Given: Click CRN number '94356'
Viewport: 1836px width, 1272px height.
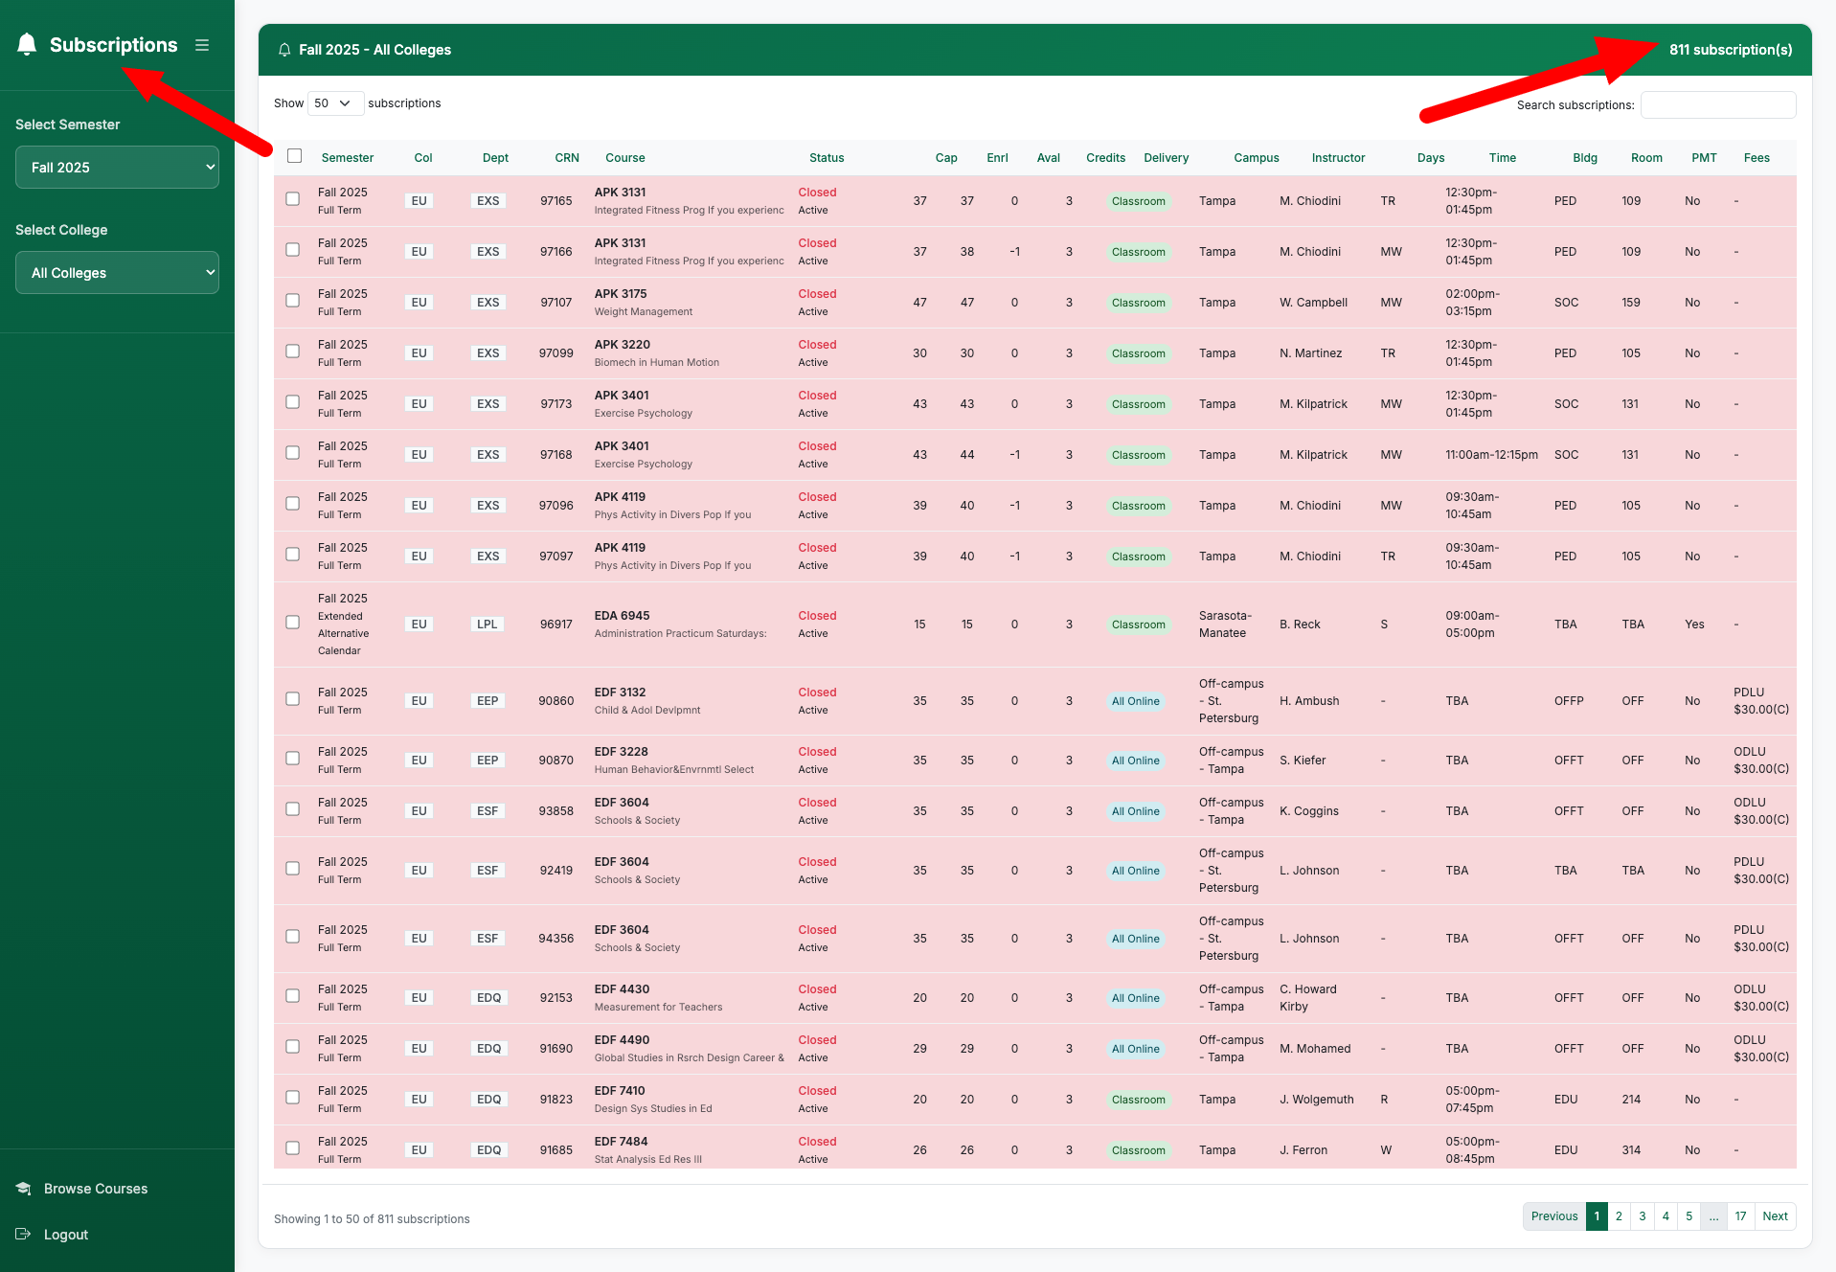Looking at the screenshot, I should pyautogui.click(x=555, y=939).
